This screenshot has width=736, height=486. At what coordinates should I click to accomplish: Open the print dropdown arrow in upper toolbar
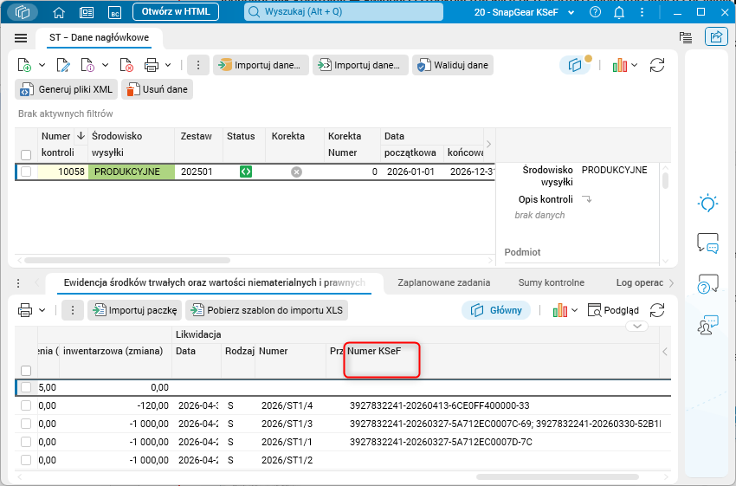(x=168, y=65)
